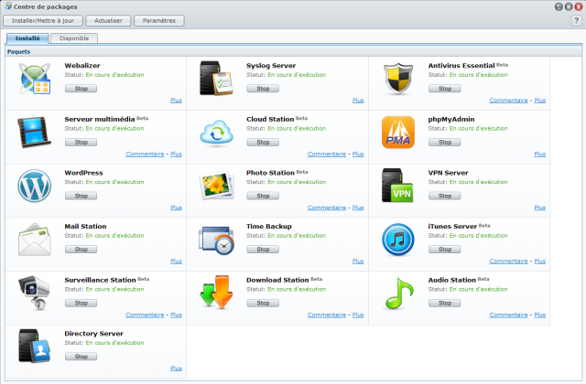Select the Installé tab
The width and height of the screenshot is (586, 384).
coord(26,38)
